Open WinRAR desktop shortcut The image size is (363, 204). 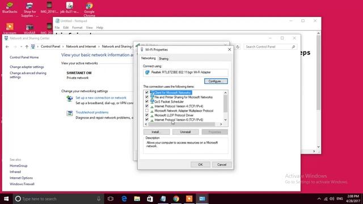pyautogui.click(x=29, y=28)
